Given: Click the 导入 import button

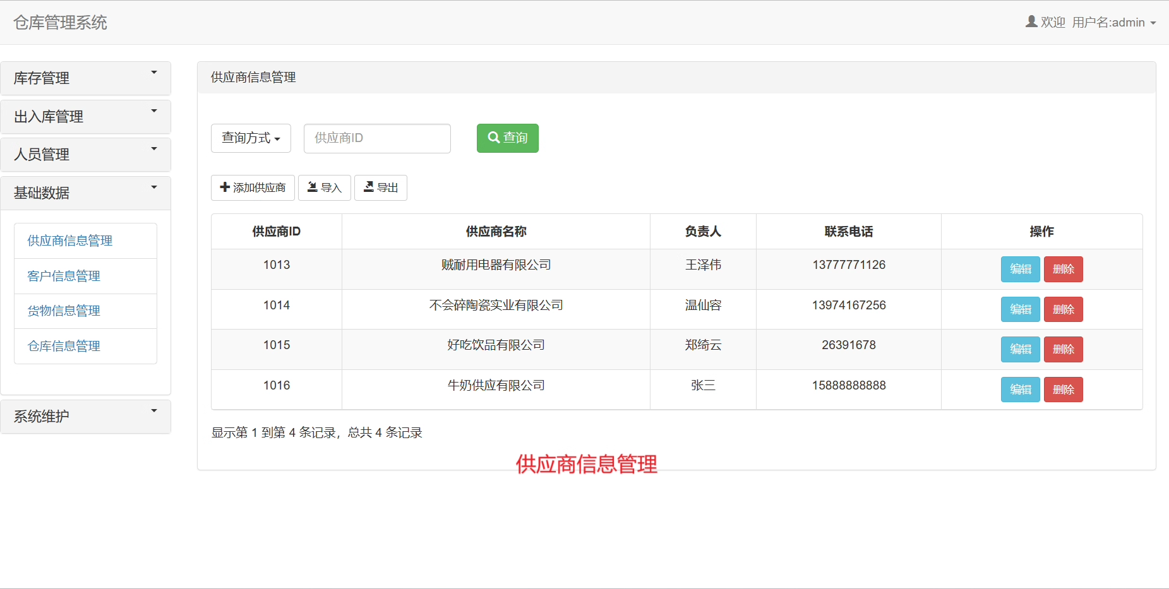Looking at the screenshot, I should 325,187.
